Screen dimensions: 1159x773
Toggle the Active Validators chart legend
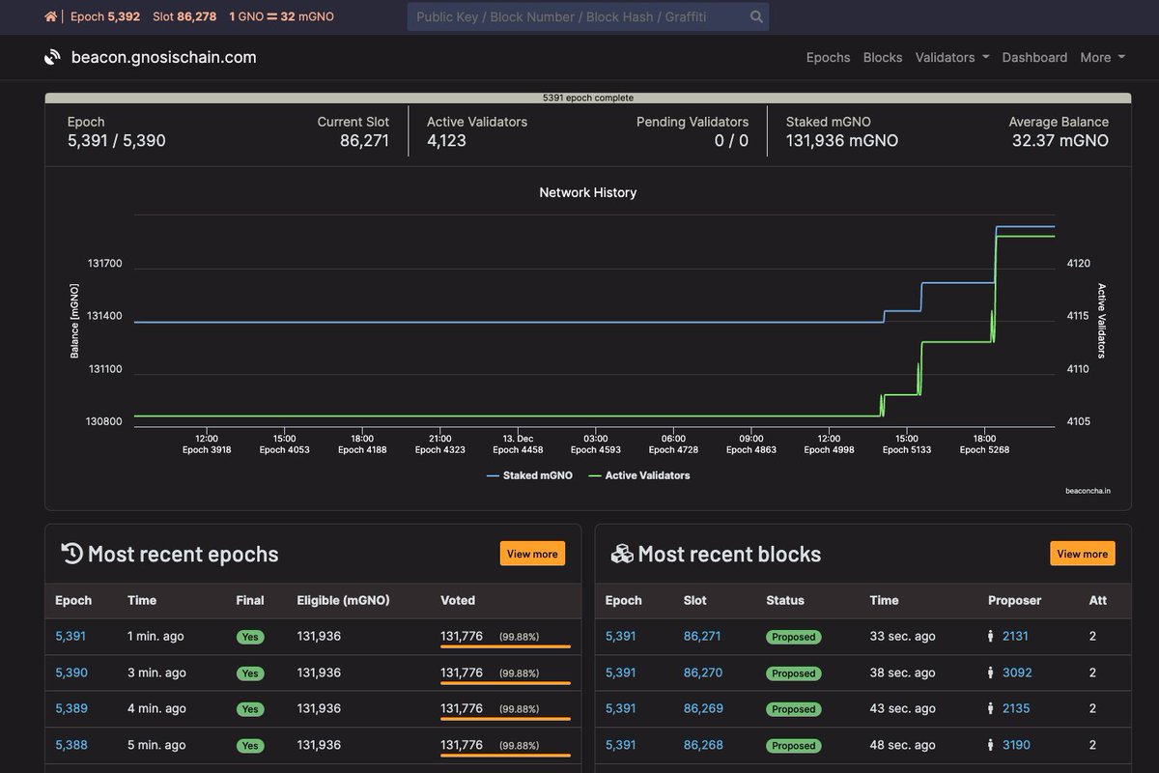point(639,475)
